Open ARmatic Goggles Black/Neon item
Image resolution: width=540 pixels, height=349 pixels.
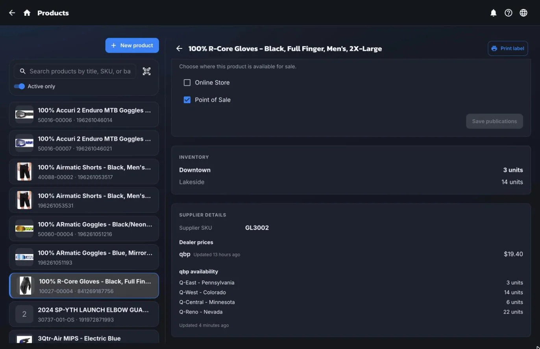point(84,228)
